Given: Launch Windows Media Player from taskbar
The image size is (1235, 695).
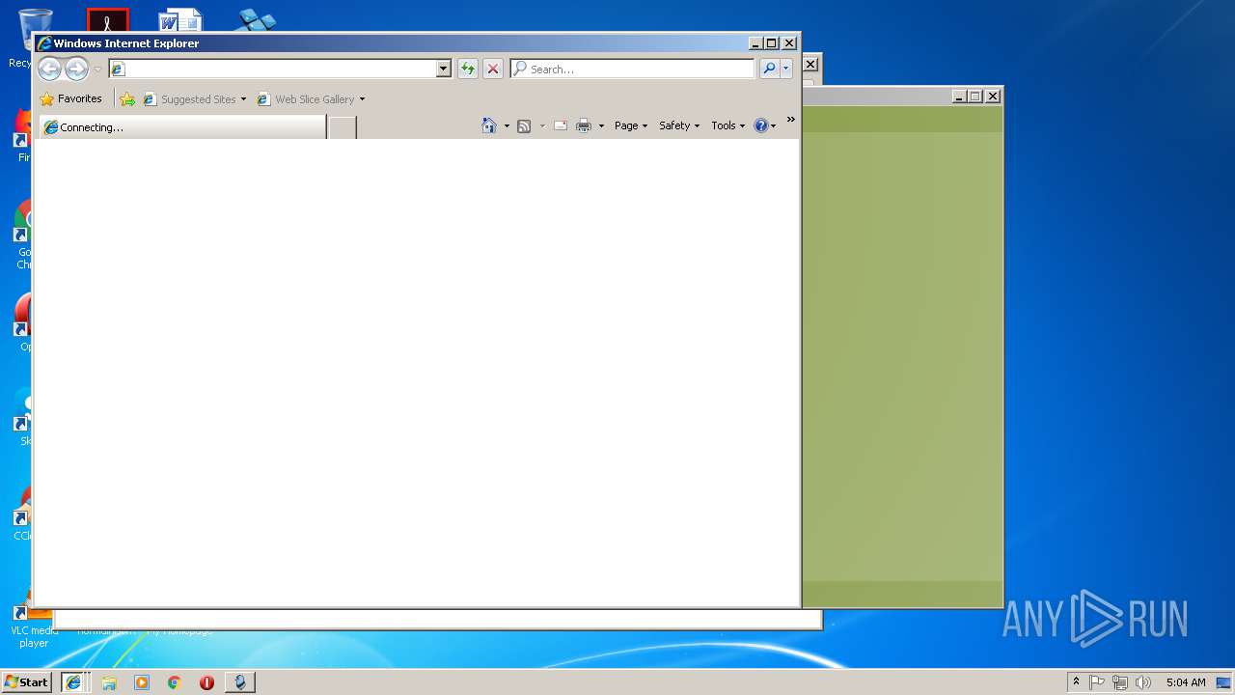Looking at the screenshot, I should click(x=142, y=682).
